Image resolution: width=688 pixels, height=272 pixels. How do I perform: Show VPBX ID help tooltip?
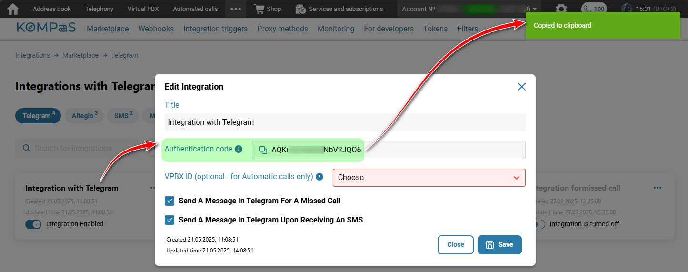pos(319,177)
